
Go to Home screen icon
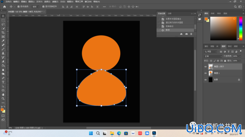(x=5, y=7)
